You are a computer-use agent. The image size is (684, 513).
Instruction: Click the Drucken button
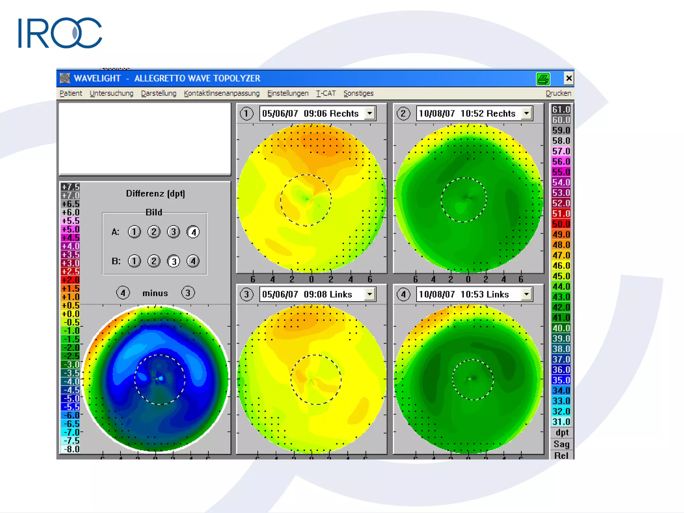pyautogui.click(x=558, y=94)
